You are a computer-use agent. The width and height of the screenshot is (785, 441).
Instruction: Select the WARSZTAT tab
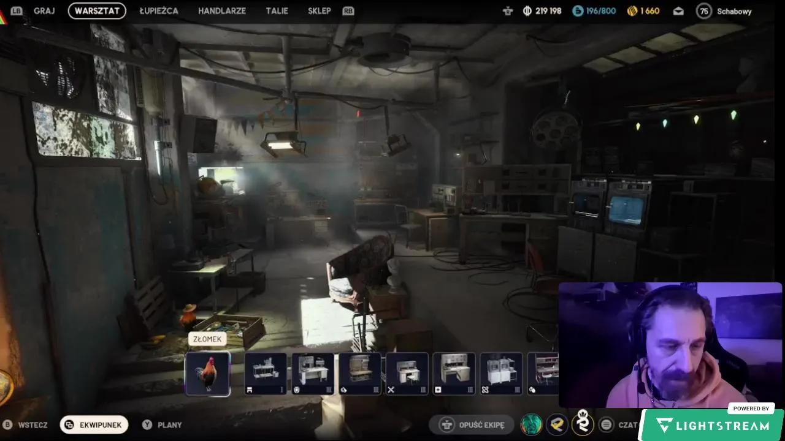(97, 11)
